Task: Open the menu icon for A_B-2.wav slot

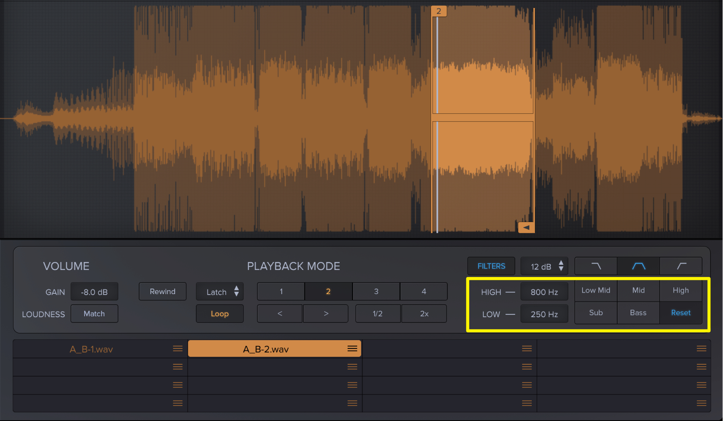Action: coord(352,349)
